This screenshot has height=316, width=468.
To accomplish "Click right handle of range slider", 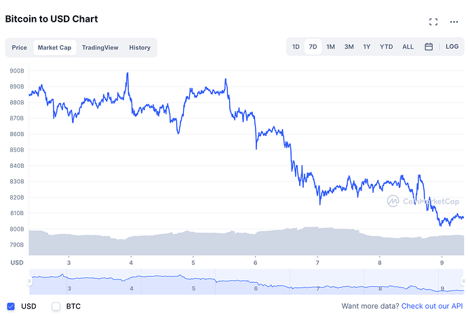I will 465,281.
